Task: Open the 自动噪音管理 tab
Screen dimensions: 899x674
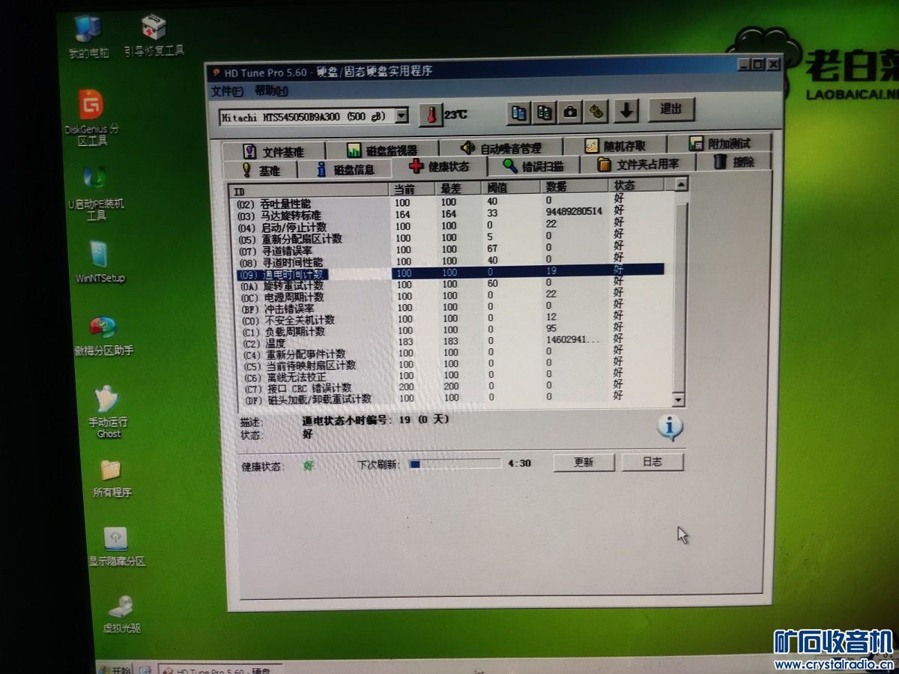Action: click(x=500, y=148)
